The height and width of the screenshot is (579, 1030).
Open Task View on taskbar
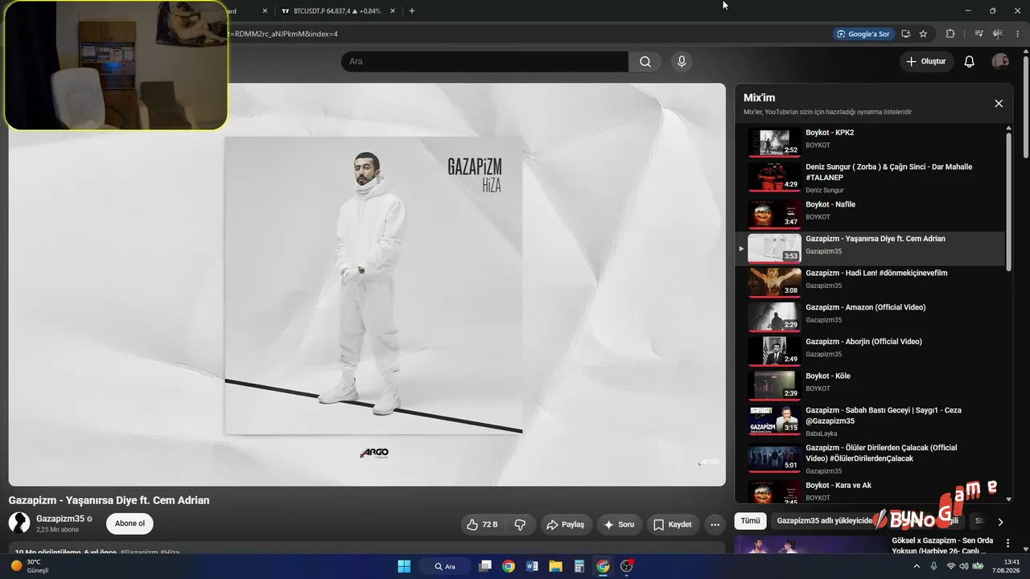click(484, 566)
